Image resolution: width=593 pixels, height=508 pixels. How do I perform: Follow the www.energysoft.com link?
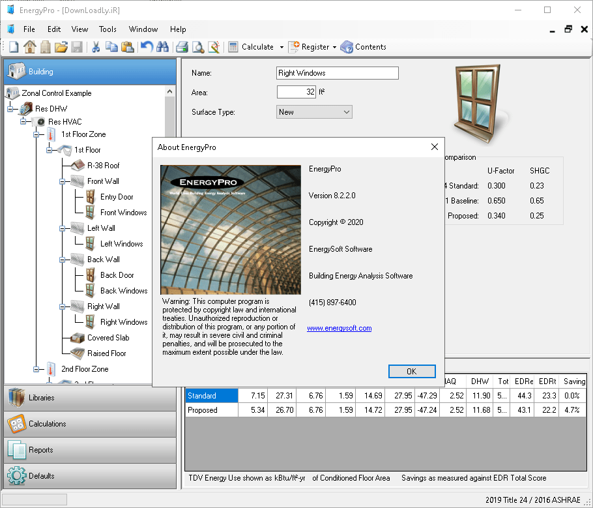[x=339, y=328]
